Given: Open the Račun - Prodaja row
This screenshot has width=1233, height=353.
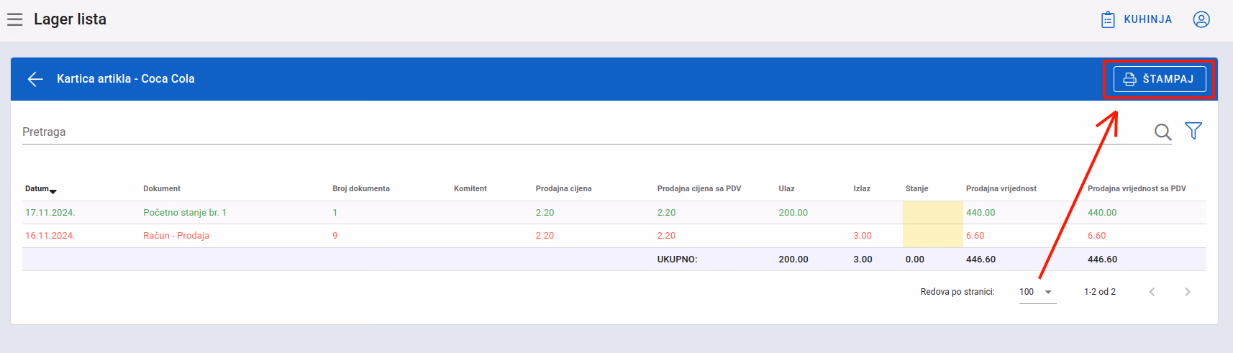Looking at the screenshot, I should (614, 236).
